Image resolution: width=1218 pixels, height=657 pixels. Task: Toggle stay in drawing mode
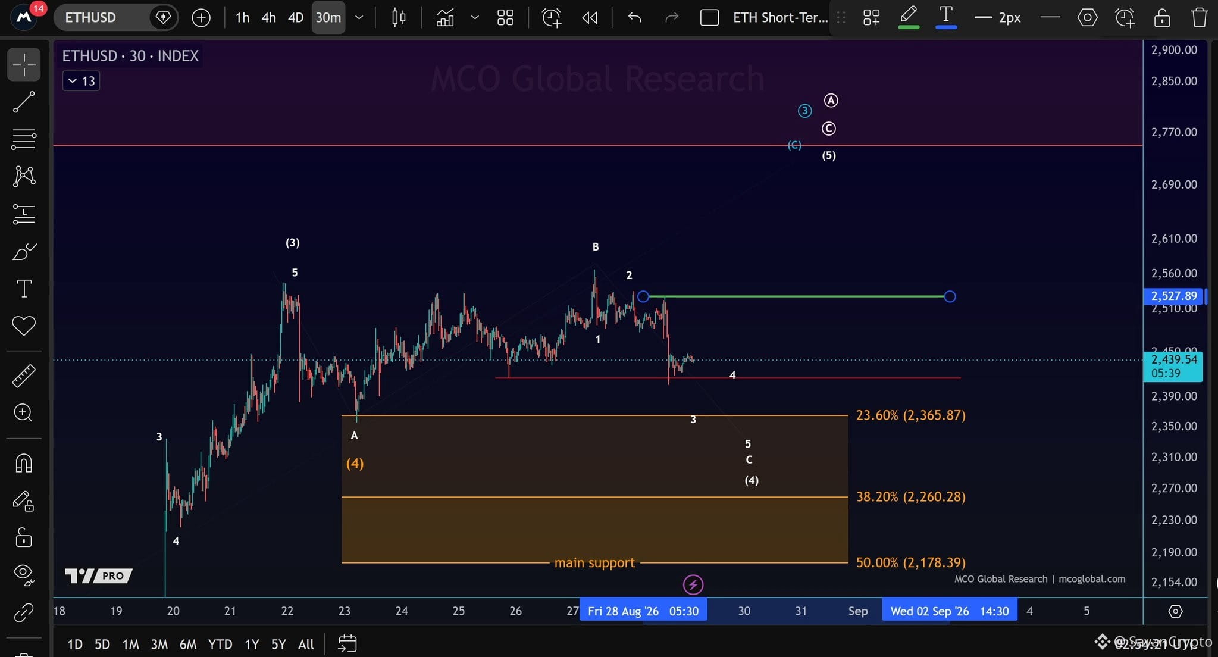(x=24, y=501)
